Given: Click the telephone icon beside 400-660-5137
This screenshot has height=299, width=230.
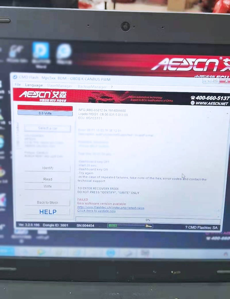Looking at the screenshot, I should click(x=193, y=98).
